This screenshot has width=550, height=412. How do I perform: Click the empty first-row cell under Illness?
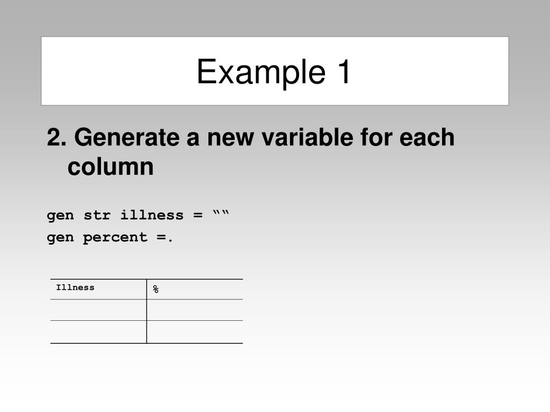99,310
